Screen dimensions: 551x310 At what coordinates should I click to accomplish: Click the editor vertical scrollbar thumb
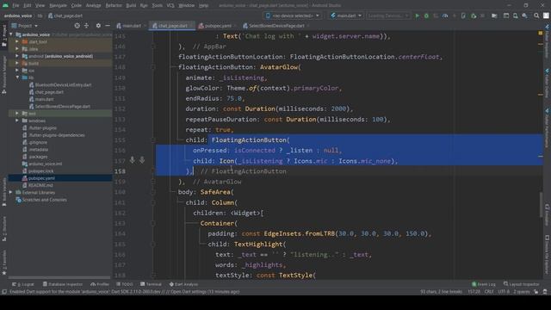point(542,205)
